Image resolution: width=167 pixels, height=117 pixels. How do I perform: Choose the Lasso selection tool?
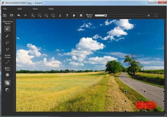pos(7,43)
